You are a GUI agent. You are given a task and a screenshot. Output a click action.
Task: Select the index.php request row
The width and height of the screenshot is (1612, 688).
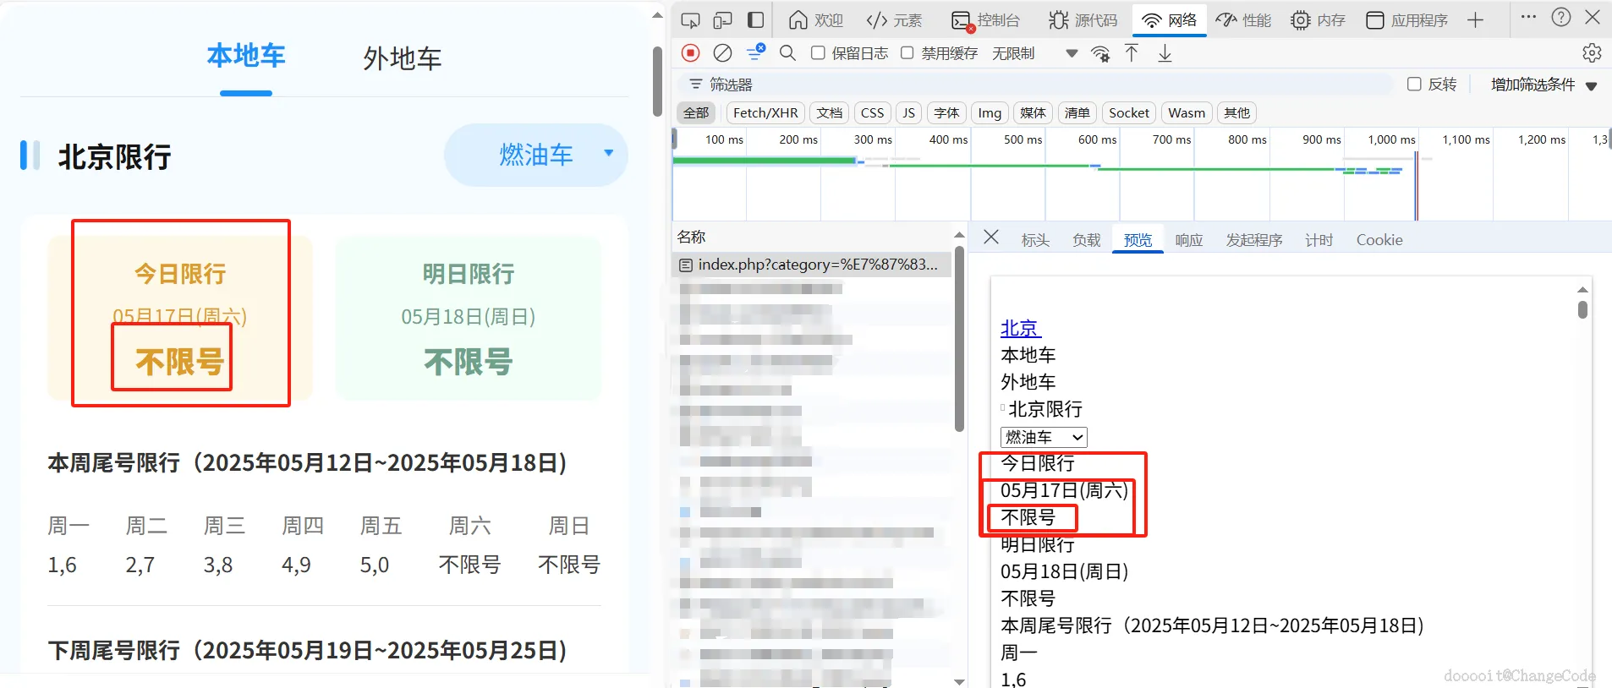812,265
